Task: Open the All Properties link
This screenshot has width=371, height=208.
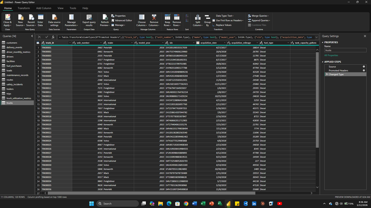Action: [331, 55]
